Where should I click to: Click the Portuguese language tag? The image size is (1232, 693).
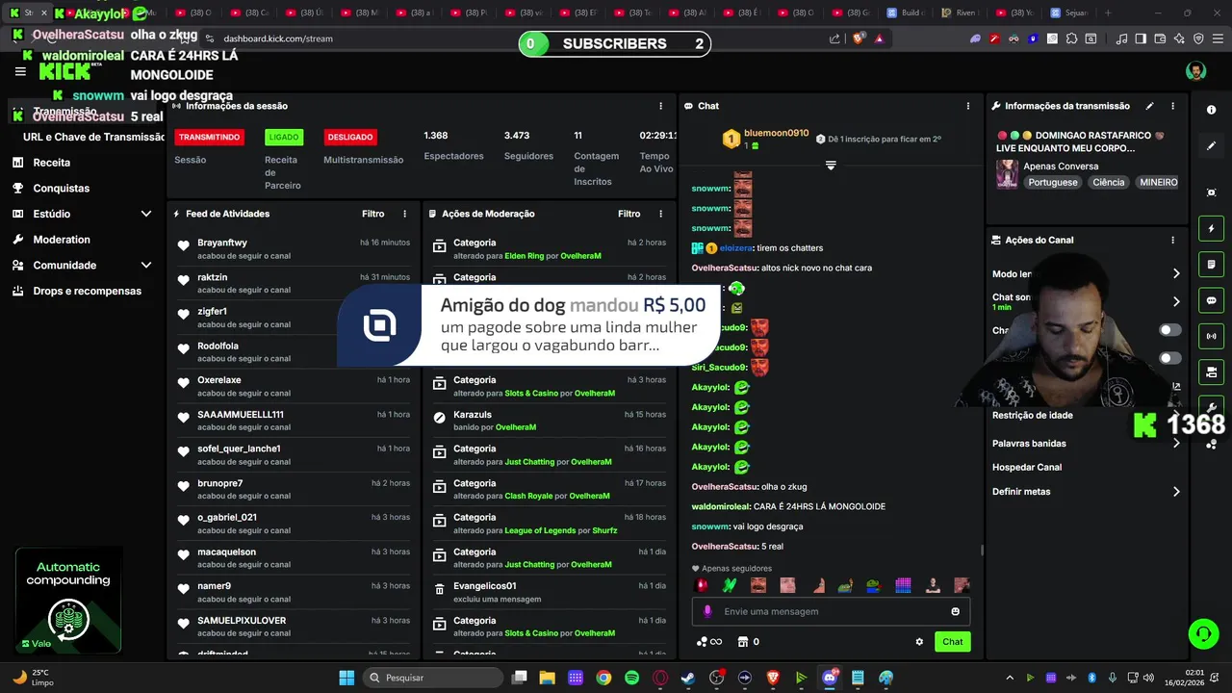click(1053, 182)
